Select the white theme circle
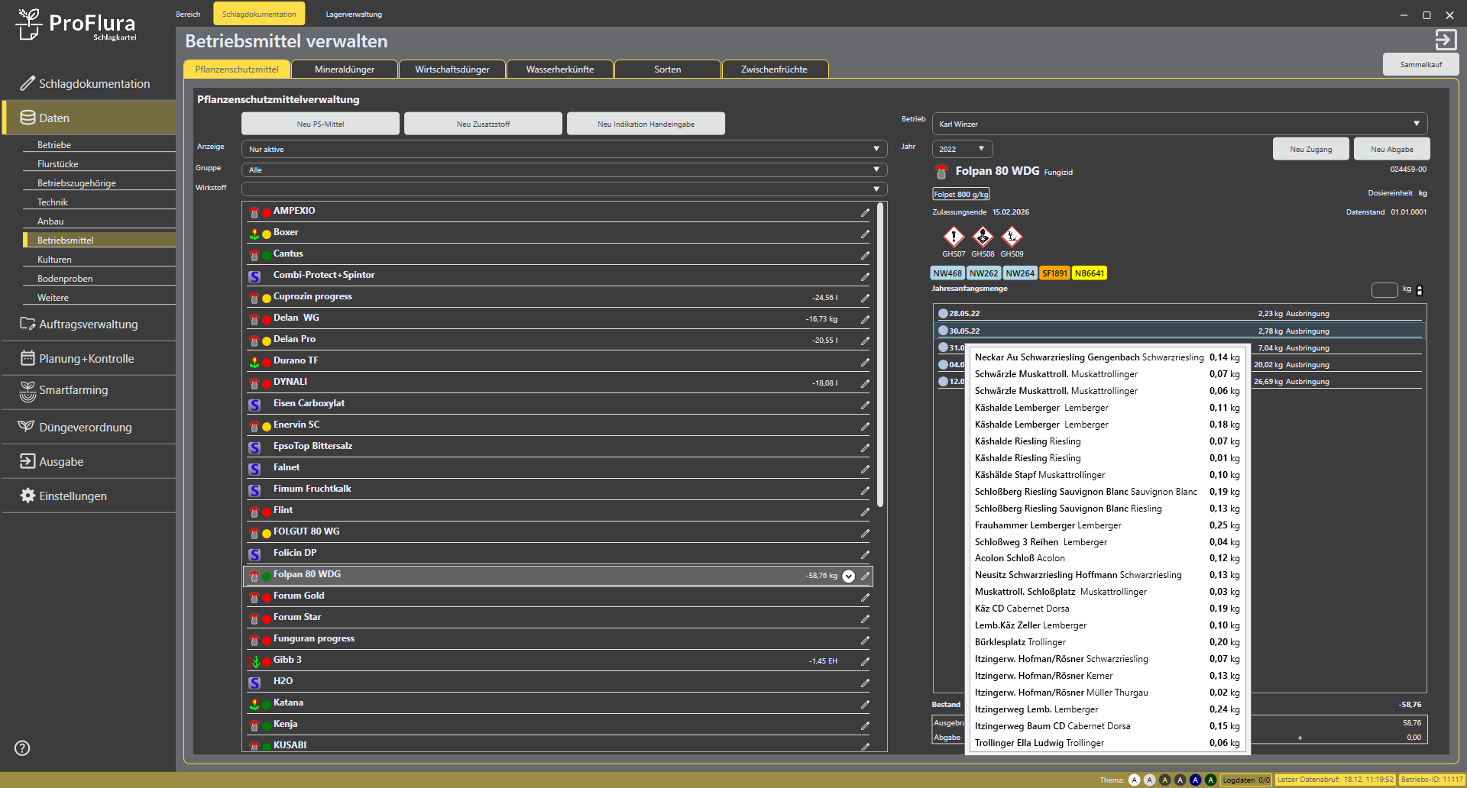Viewport: 1467px width, 788px height. (1134, 780)
